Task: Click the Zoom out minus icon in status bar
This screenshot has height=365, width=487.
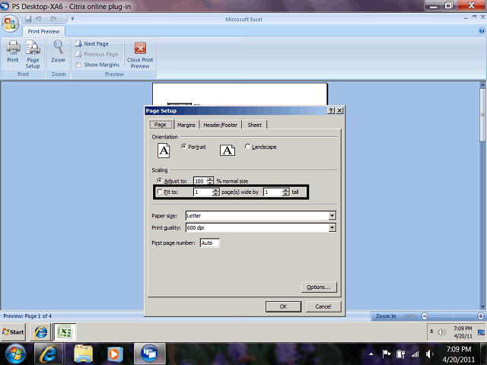Action: tap(425, 316)
